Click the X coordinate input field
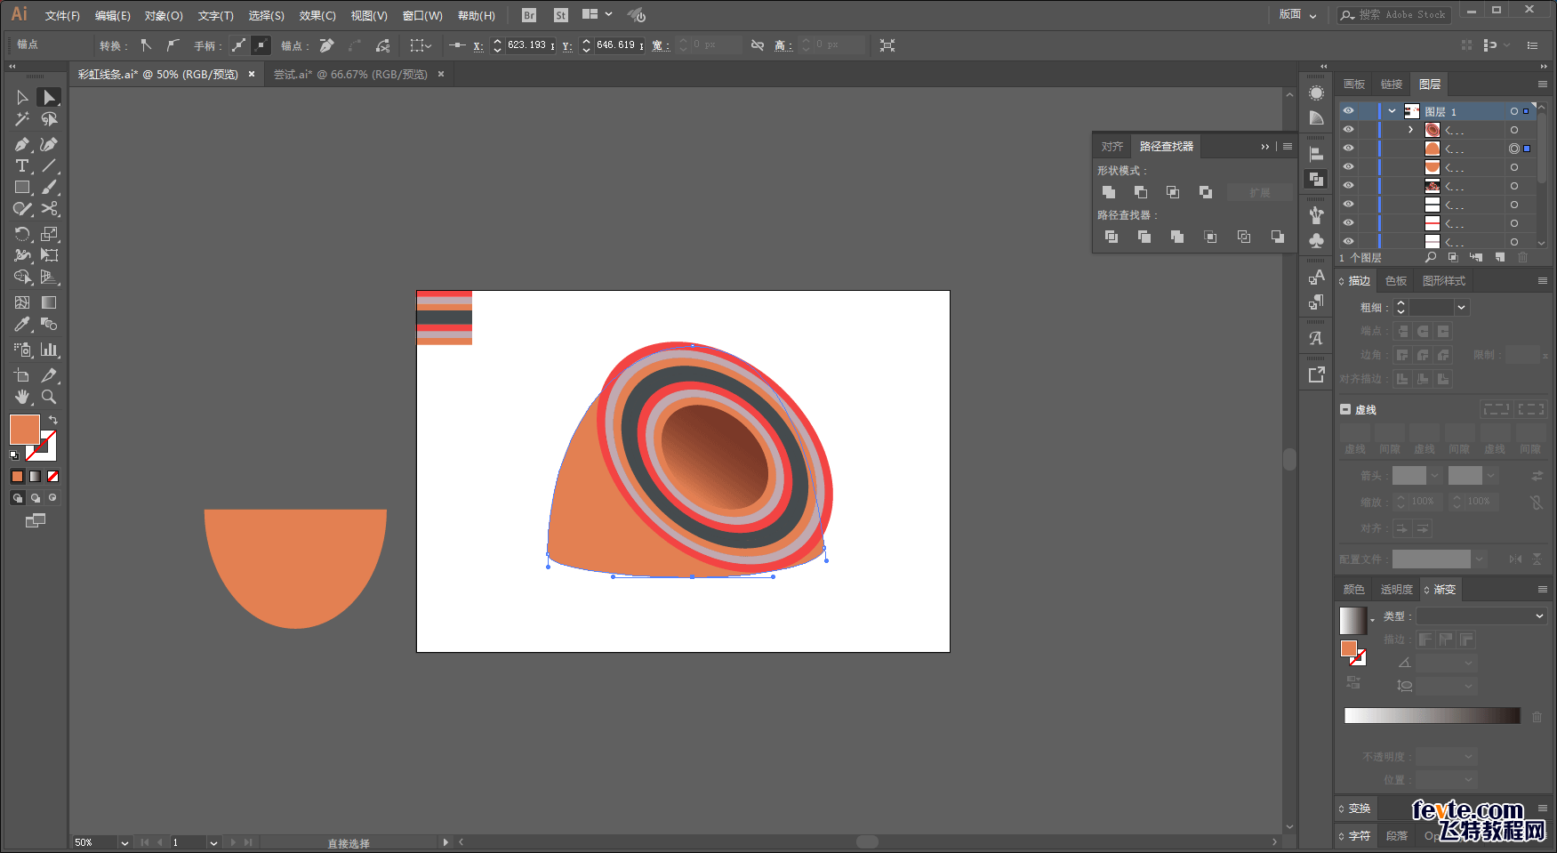 pos(527,45)
